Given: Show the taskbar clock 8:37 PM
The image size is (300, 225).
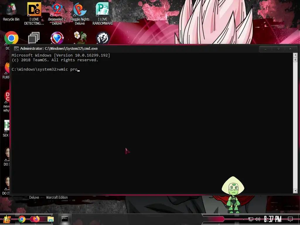Looking at the screenshot, I should 273,219.
